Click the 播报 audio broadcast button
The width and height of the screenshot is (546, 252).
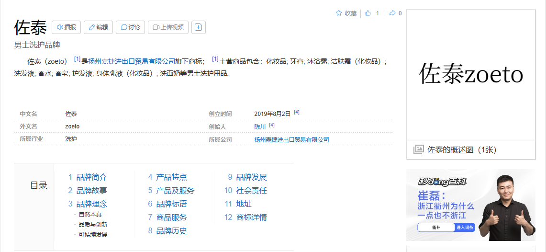click(x=66, y=27)
